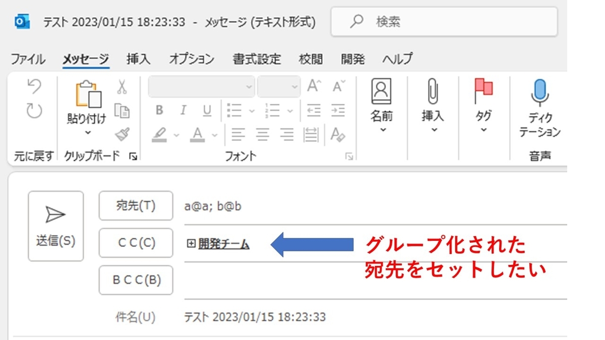Viewport: 605px width, 340px height.
Task: Select the Cut scissors icon
Action: tap(123, 86)
